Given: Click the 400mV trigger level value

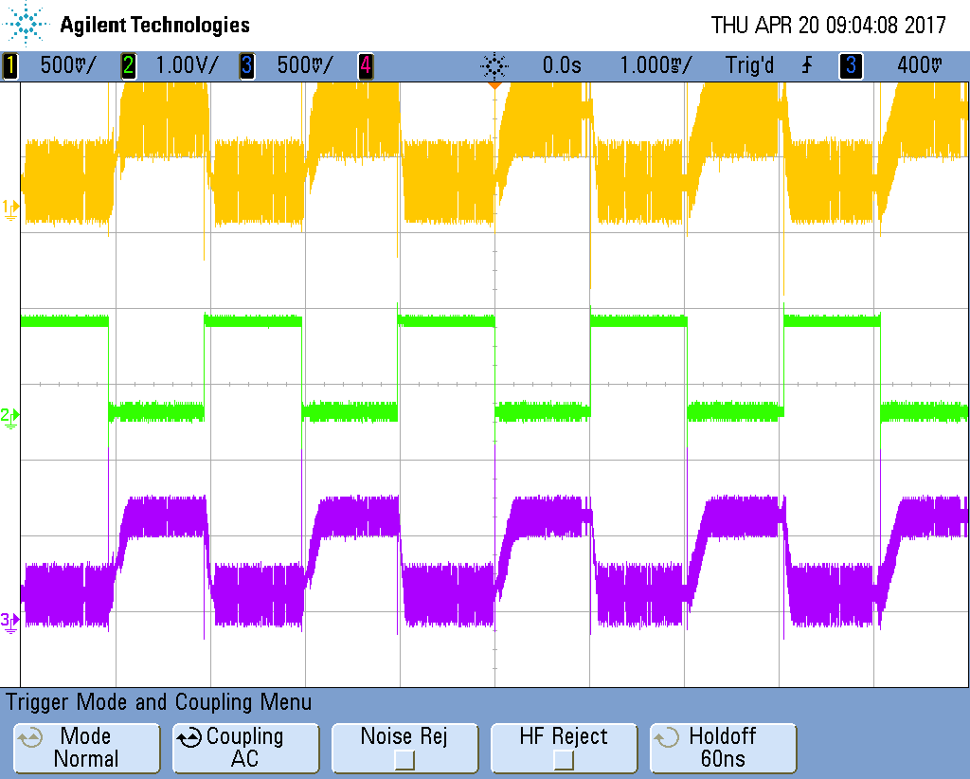Looking at the screenshot, I should [x=919, y=65].
